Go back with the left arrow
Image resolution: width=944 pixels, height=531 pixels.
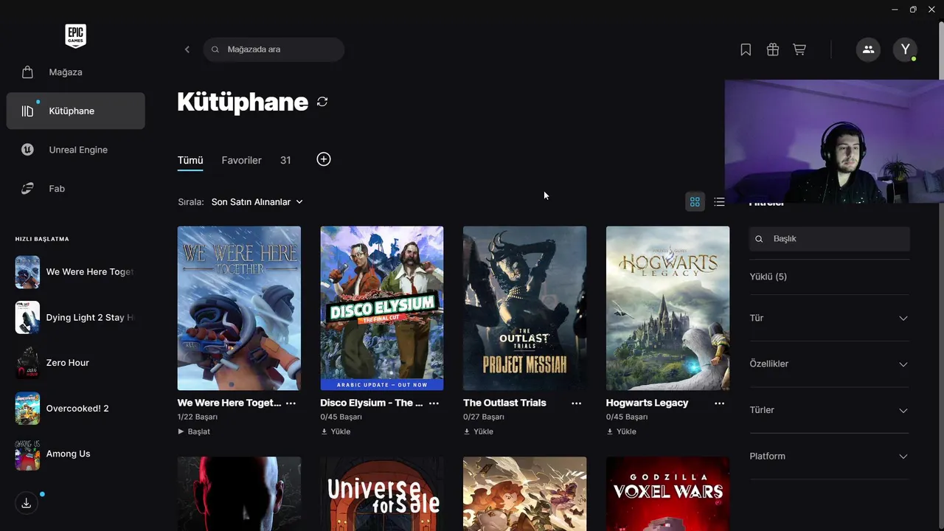[187, 49]
